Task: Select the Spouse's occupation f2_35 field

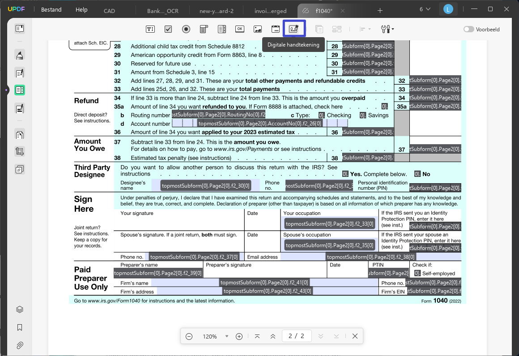Action: (x=329, y=245)
